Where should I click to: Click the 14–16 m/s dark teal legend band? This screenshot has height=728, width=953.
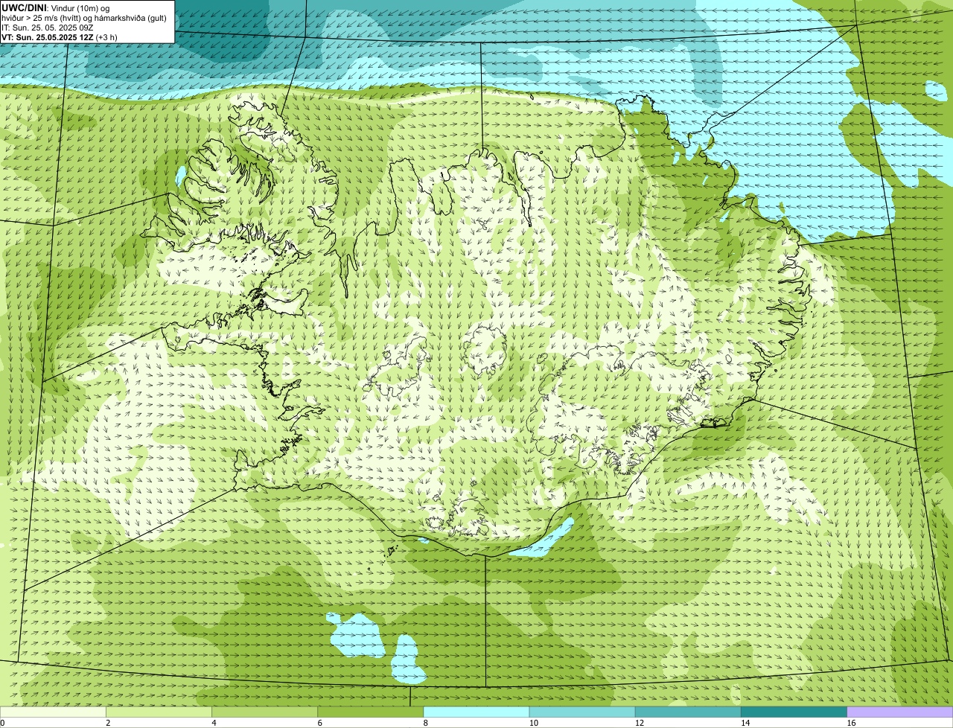coord(794,712)
